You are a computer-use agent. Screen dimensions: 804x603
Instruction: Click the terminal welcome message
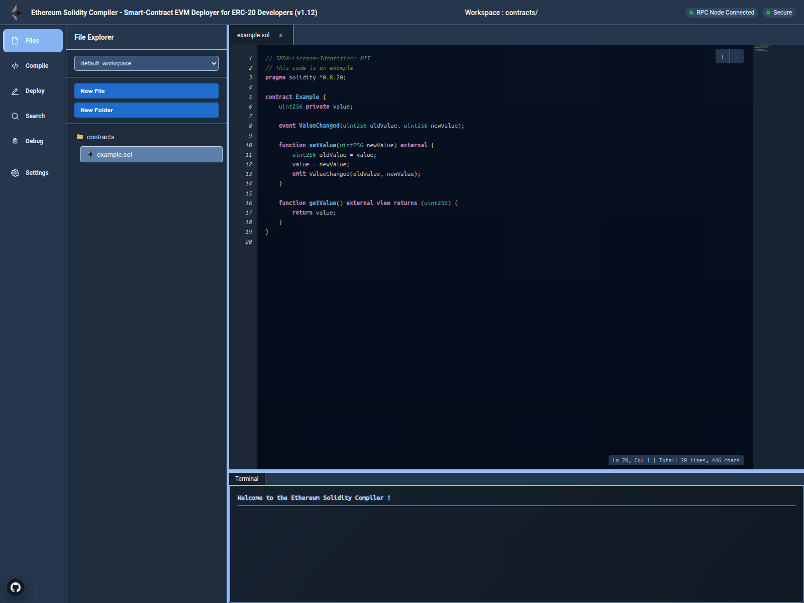[x=314, y=498]
